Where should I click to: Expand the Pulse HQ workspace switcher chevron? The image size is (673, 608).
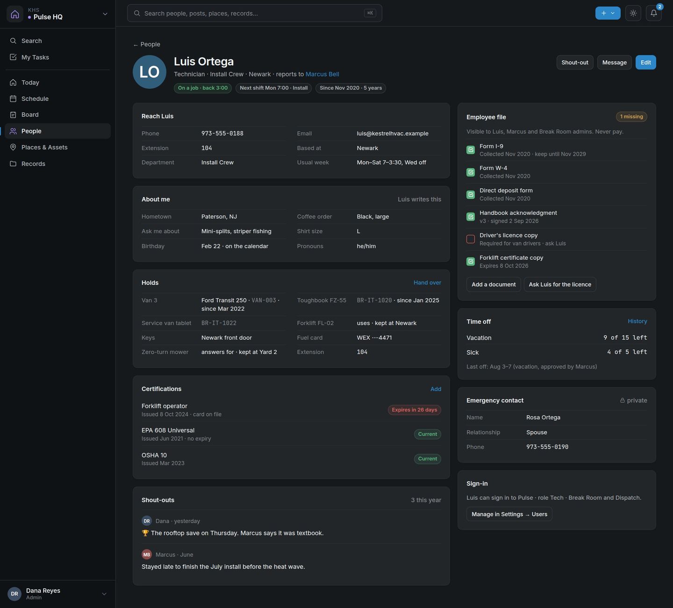pos(105,14)
